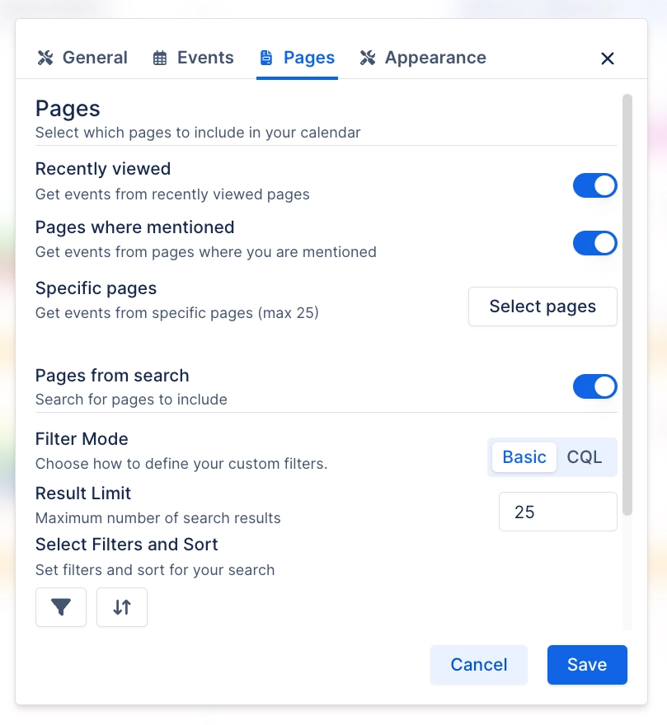Viewport: 667px width, 725px height.
Task: Click the tools icon beside Appearance
Action: point(368,58)
